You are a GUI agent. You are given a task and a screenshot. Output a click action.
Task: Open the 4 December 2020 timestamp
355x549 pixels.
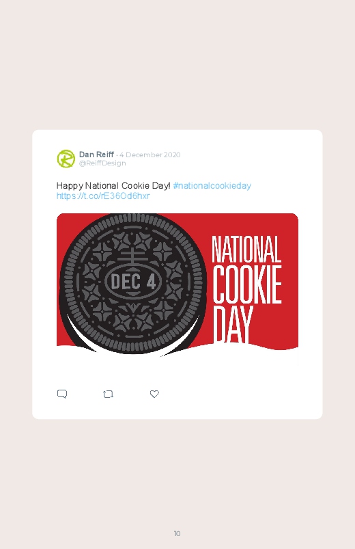(150, 155)
